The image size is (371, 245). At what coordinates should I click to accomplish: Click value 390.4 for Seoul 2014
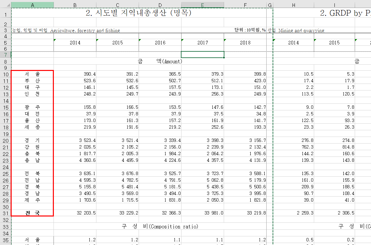pyautogui.click(x=90, y=74)
